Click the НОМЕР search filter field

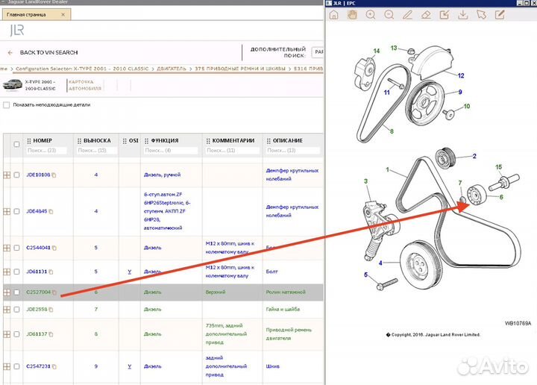(x=46, y=151)
